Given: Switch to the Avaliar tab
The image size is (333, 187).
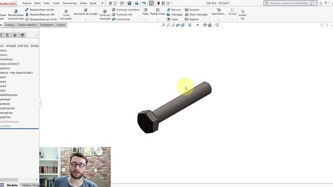Looking at the screenshot, I should click(x=61, y=25).
